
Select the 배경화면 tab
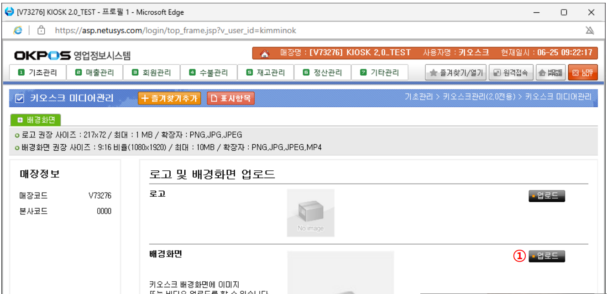tap(36, 120)
